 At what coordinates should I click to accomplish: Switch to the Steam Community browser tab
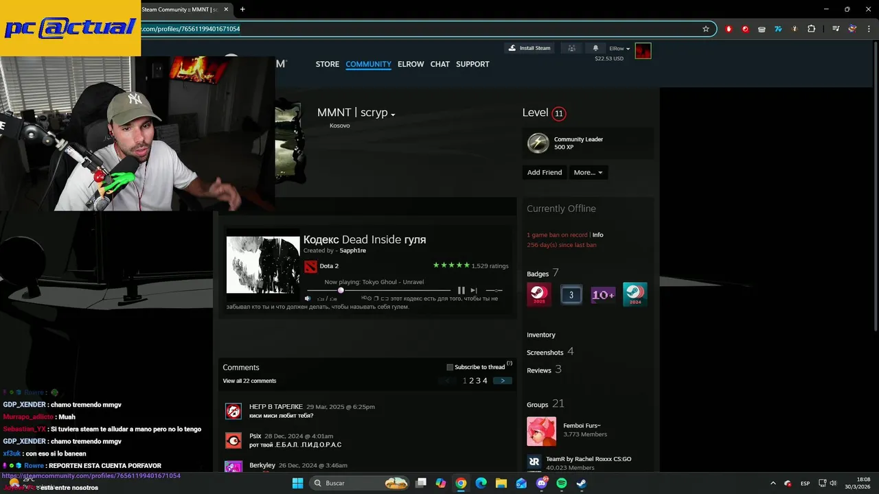(181, 9)
